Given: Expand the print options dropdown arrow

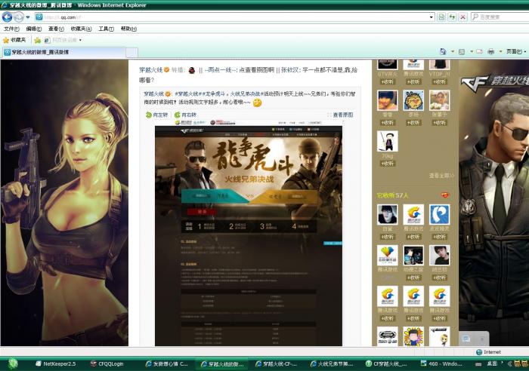Looking at the screenshot, I should click(x=500, y=51).
